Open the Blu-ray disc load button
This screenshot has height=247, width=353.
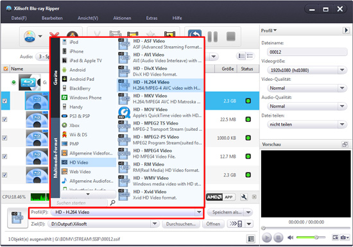[x=30, y=36]
